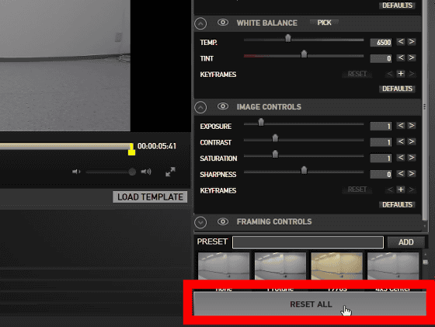Click the TEMP value field 6500

[x=381, y=43]
